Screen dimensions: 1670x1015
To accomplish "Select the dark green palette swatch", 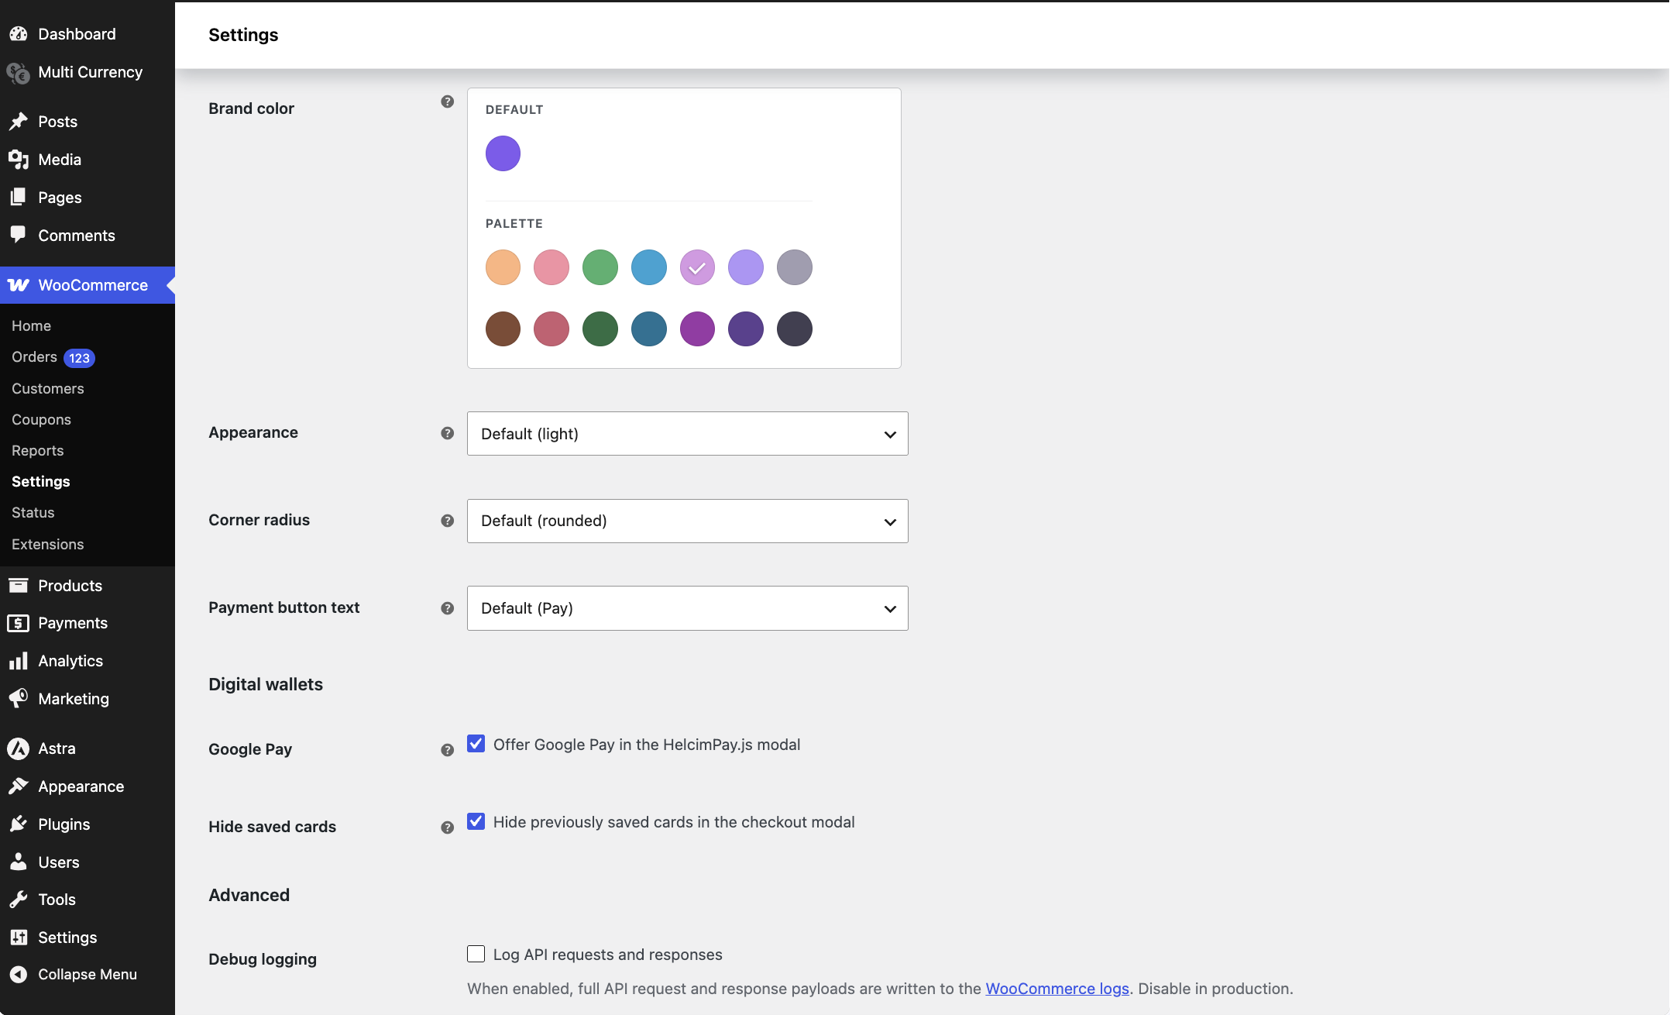I will (600, 329).
